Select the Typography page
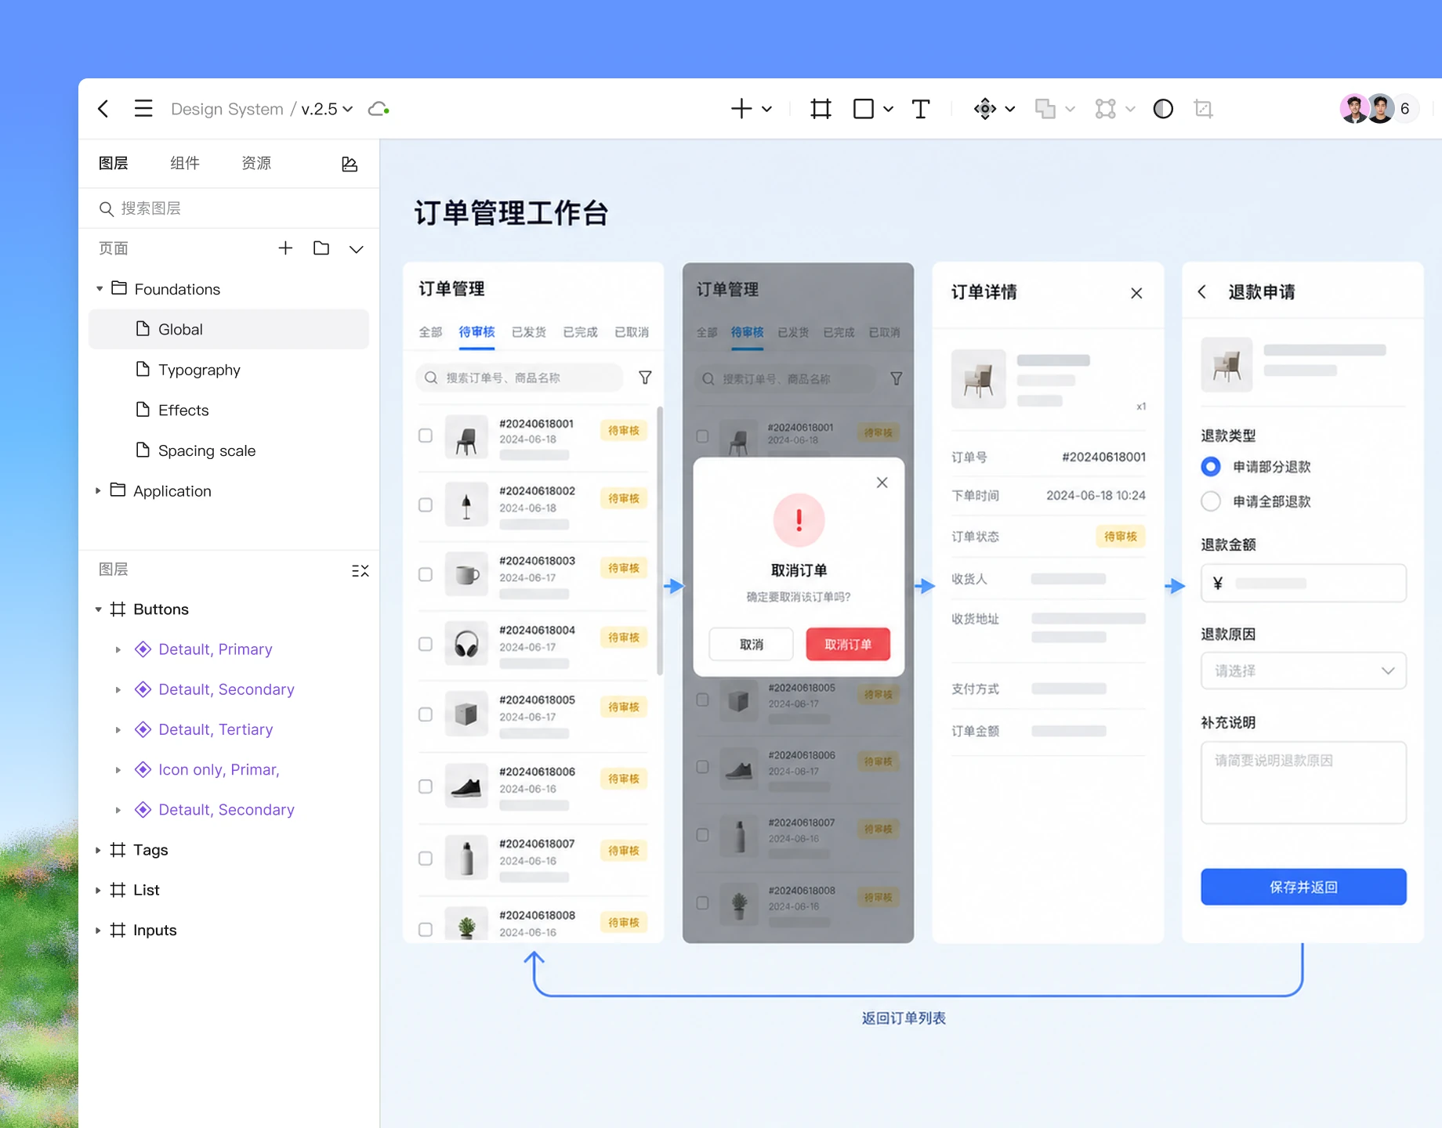The height and width of the screenshot is (1128, 1442). (x=229, y=370)
